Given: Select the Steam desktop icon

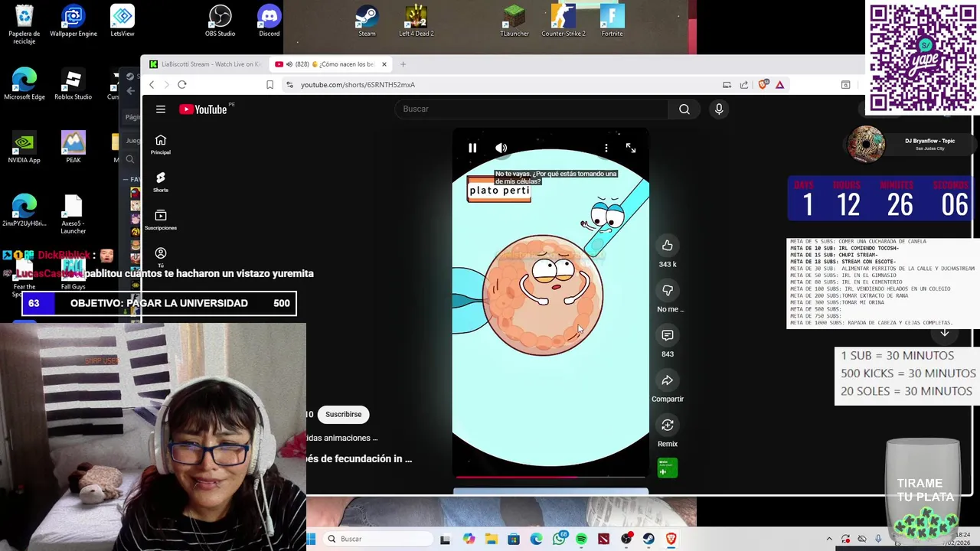Looking at the screenshot, I should pyautogui.click(x=367, y=21).
